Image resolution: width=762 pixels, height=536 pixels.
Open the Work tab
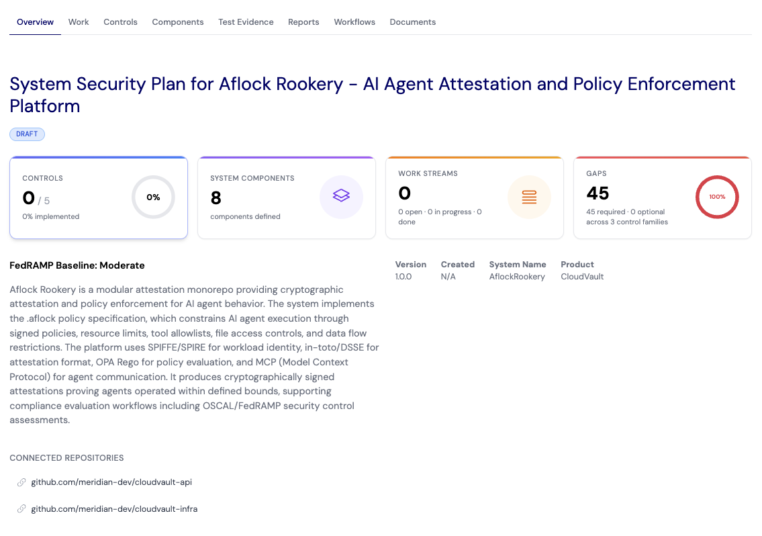tap(79, 22)
